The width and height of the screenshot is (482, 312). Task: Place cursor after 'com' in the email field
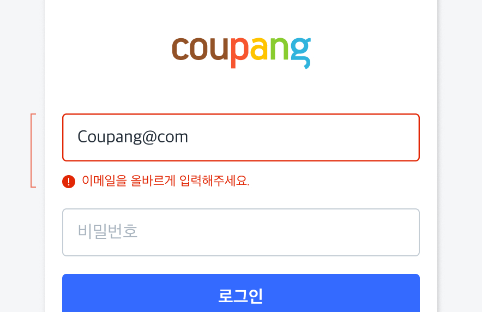click(189, 137)
